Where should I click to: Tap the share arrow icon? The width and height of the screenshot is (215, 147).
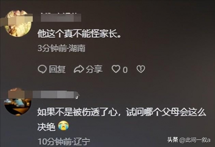point(79,69)
